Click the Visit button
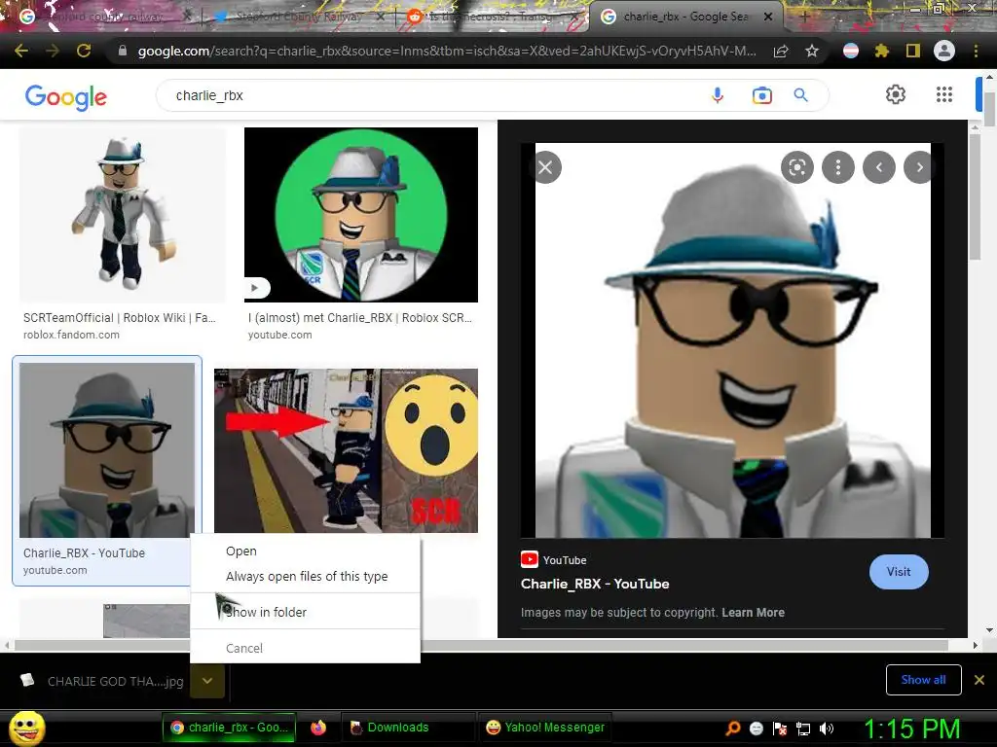 pos(899,572)
